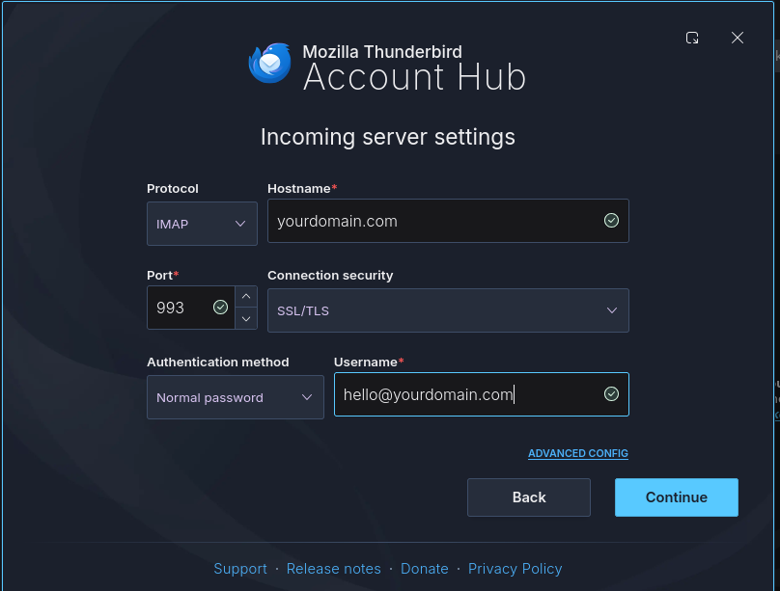Open the Privacy Policy link
780x591 pixels.
pyautogui.click(x=515, y=569)
